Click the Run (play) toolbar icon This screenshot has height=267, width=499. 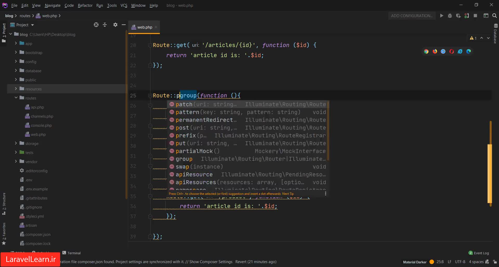click(442, 16)
